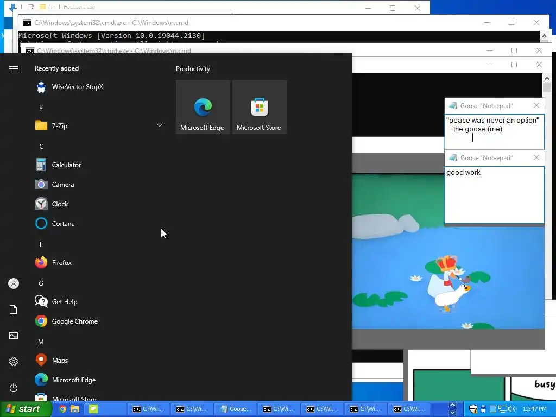
Task: Launch Calculator from the app list
Action: click(x=99, y=165)
